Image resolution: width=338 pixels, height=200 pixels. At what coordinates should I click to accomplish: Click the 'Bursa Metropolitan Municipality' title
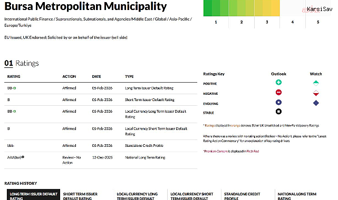(x=85, y=6)
